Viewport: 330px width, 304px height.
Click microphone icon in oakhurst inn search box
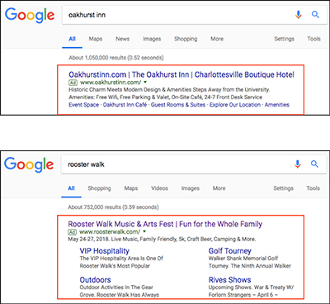(299, 15)
